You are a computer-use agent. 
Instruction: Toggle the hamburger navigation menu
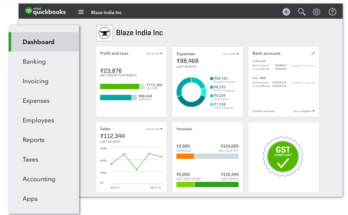tap(81, 12)
